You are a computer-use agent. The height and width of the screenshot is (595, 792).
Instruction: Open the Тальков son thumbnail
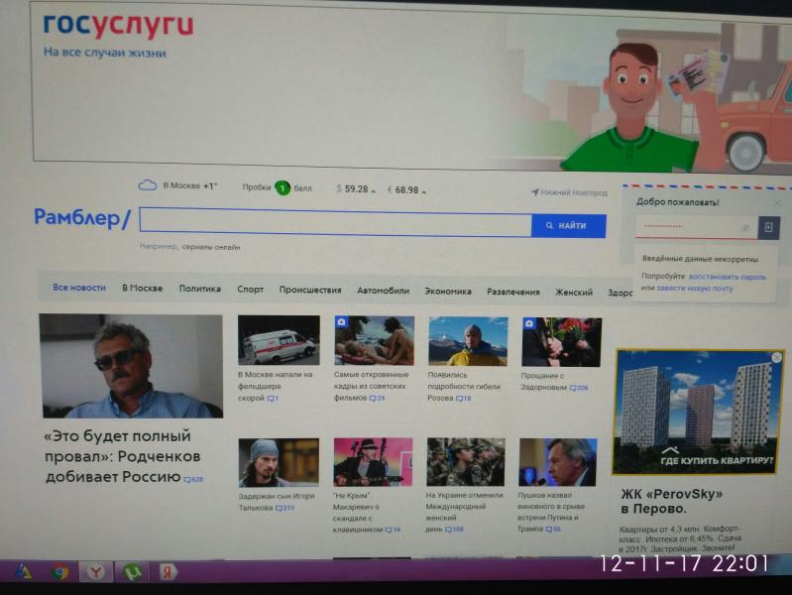point(279,462)
